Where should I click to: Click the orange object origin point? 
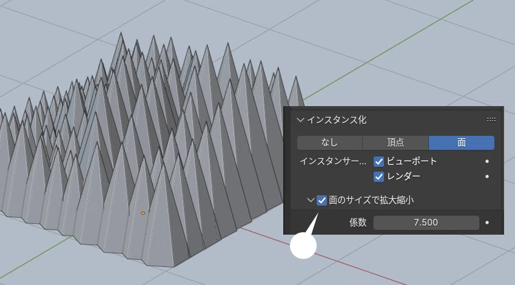pyautogui.click(x=143, y=213)
